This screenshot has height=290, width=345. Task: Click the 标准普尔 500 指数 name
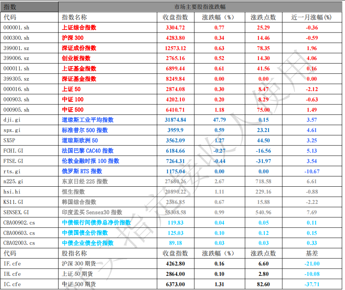85,130
